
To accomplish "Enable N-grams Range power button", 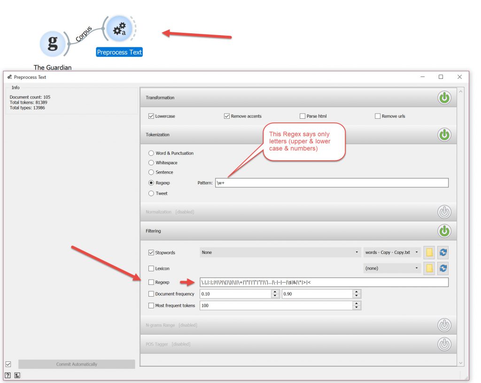I will click(444, 325).
